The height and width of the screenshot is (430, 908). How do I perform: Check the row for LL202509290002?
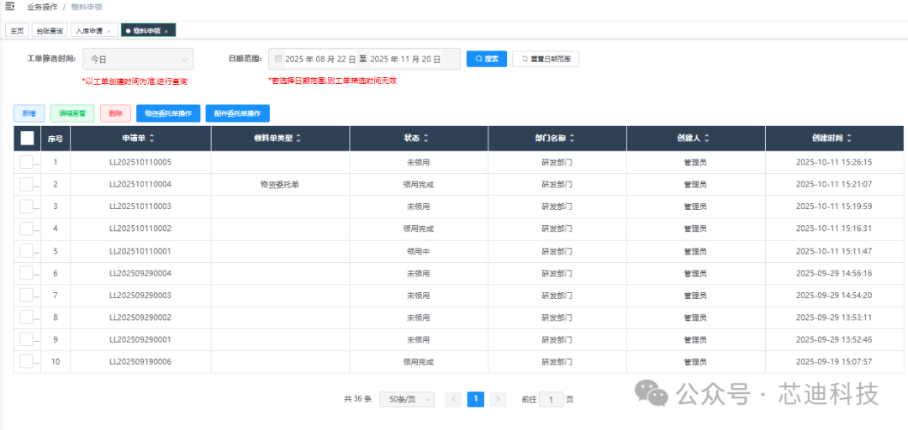point(27,317)
